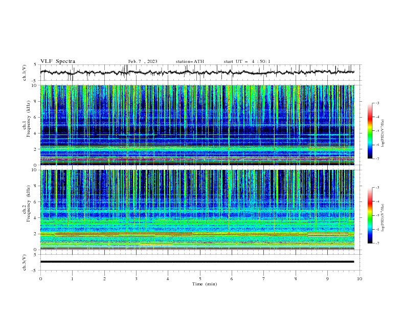The height and width of the screenshot is (313, 405).
Task: Click time axis tick label "6" under ch.3 panel
Action: (x=232, y=279)
